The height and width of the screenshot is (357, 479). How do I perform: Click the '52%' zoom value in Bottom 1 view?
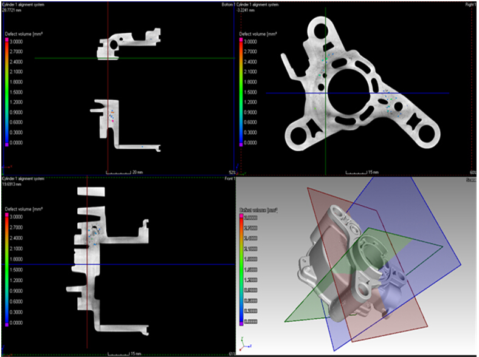pos(232,172)
